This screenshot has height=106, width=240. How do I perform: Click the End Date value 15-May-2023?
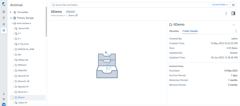pos(231,71)
